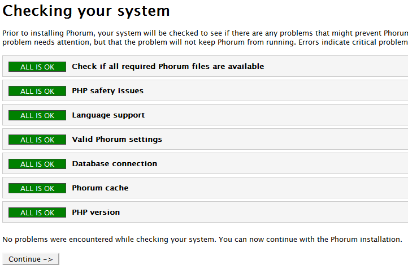408x269 pixels.
Task: Click the green ALL IS OK badge for Phorum files check
Action: coord(37,67)
